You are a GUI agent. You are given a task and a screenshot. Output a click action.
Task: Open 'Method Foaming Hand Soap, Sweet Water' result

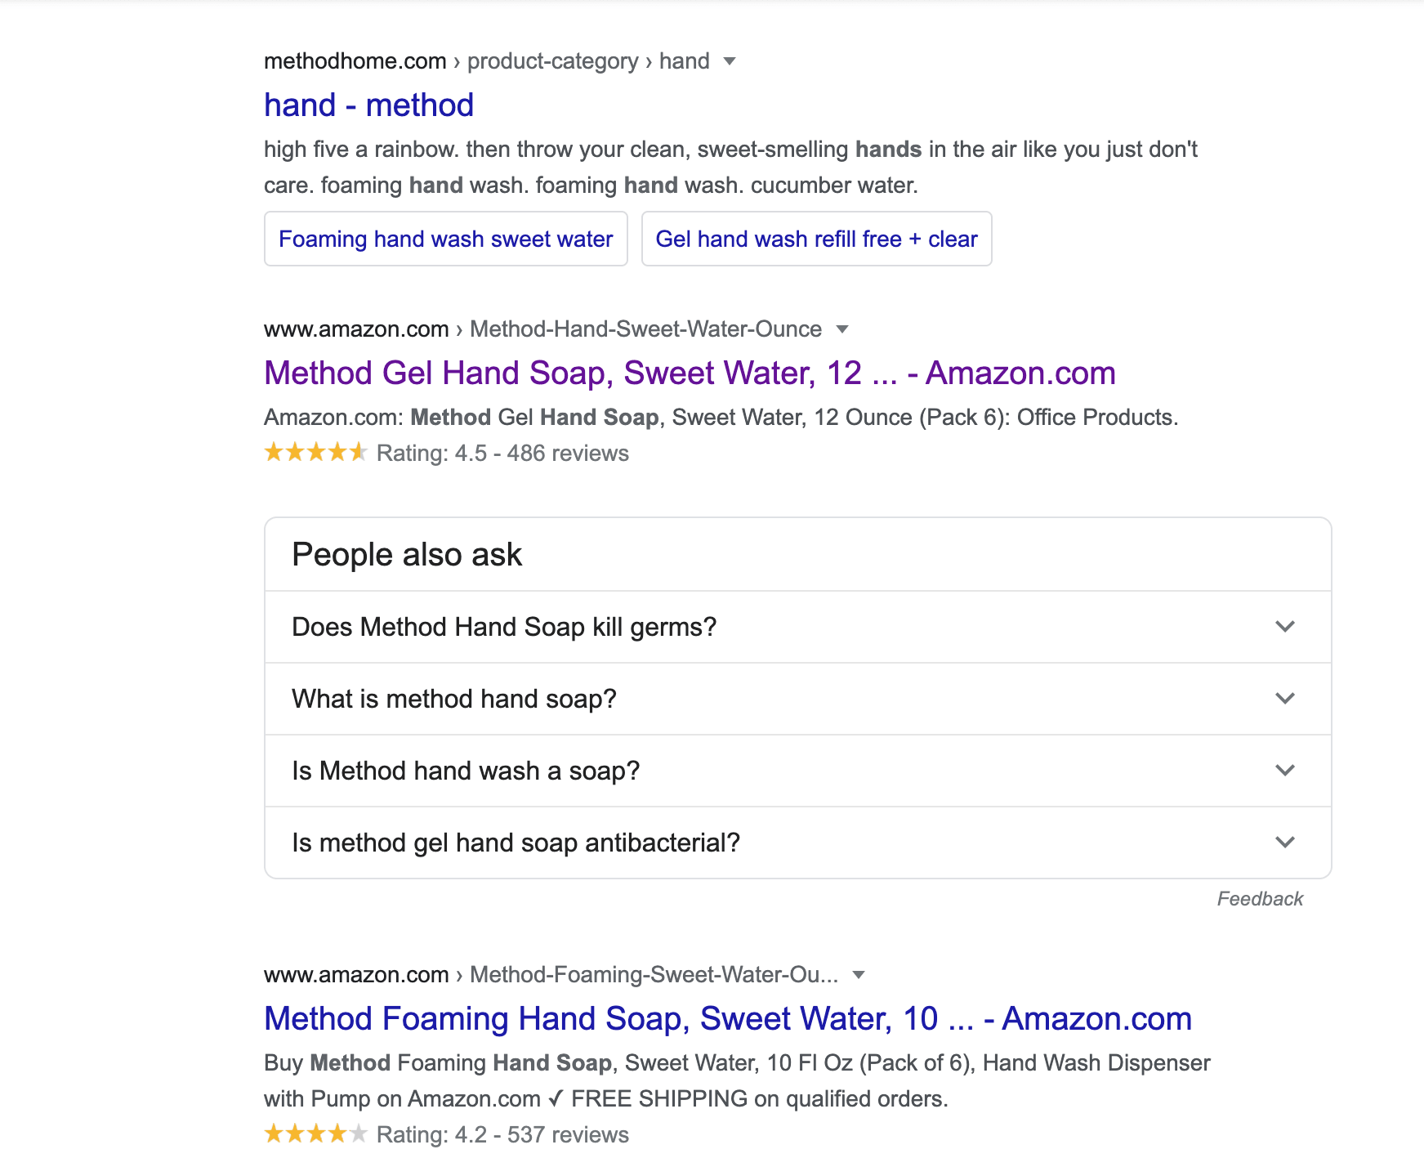[728, 1019]
